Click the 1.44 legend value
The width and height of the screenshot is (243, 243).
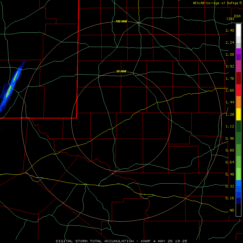pyautogui.click(x=230, y=102)
